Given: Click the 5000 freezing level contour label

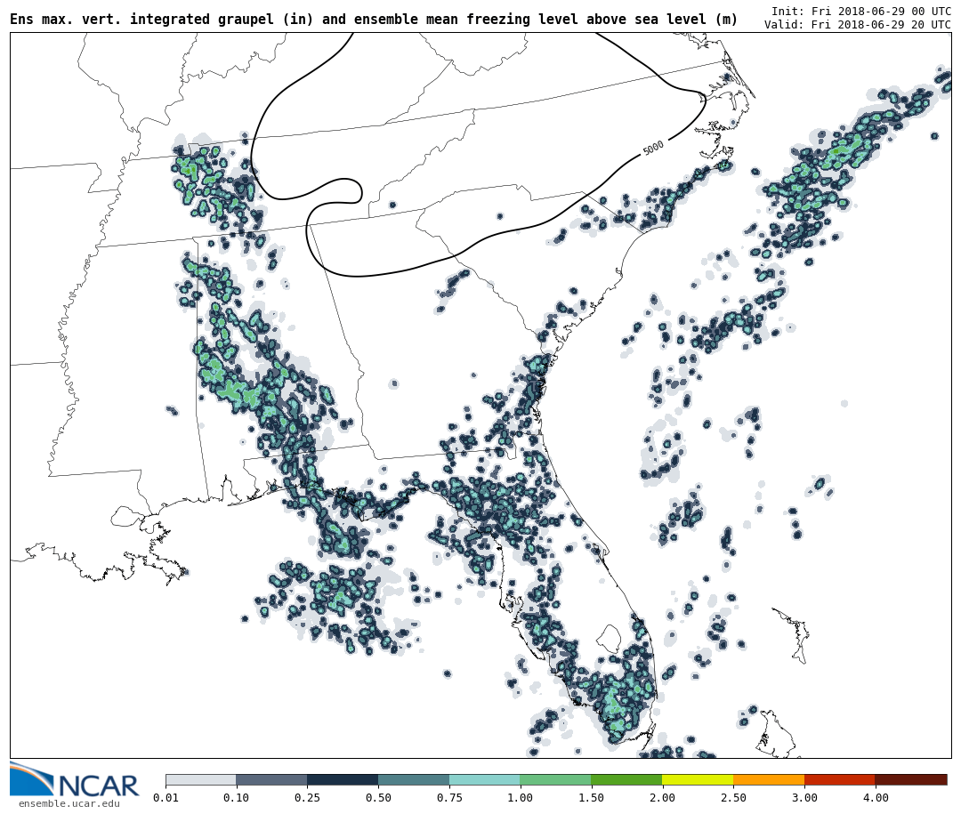Looking at the screenshot, I should (653, 148).
